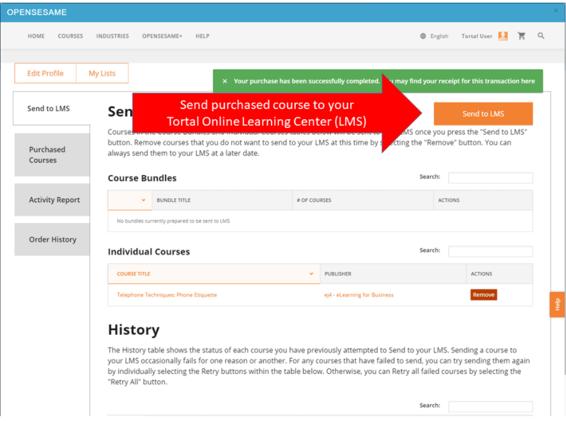The image size is (566, 423).
Task: Expand Course Bundles first column sort arrow
Action: point(144,200)
